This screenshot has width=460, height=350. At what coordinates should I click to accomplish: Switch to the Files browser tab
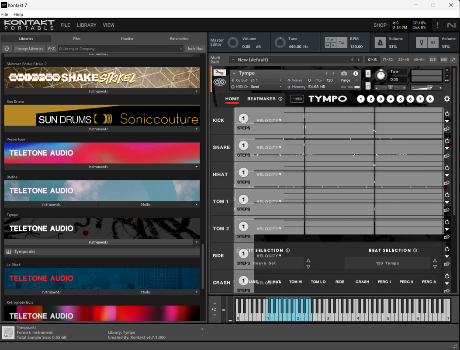[77, 38]
